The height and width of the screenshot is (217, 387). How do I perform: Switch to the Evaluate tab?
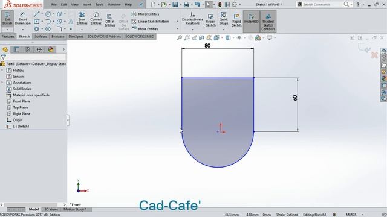(58, 36)
